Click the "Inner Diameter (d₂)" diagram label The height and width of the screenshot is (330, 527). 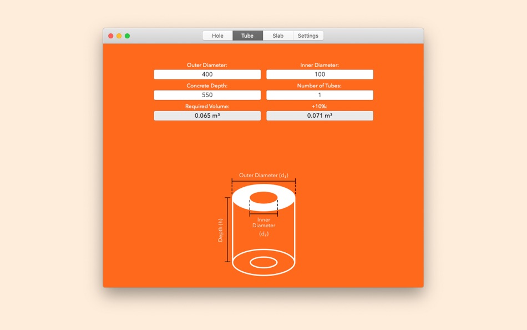(x=264, y=227)
